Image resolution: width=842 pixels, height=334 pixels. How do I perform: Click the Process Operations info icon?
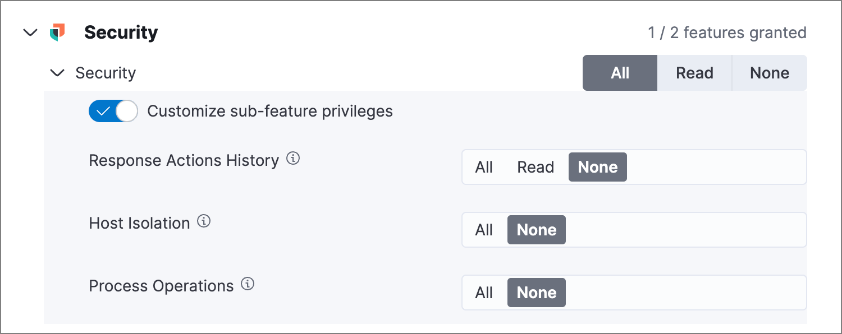tap(247, 284)
